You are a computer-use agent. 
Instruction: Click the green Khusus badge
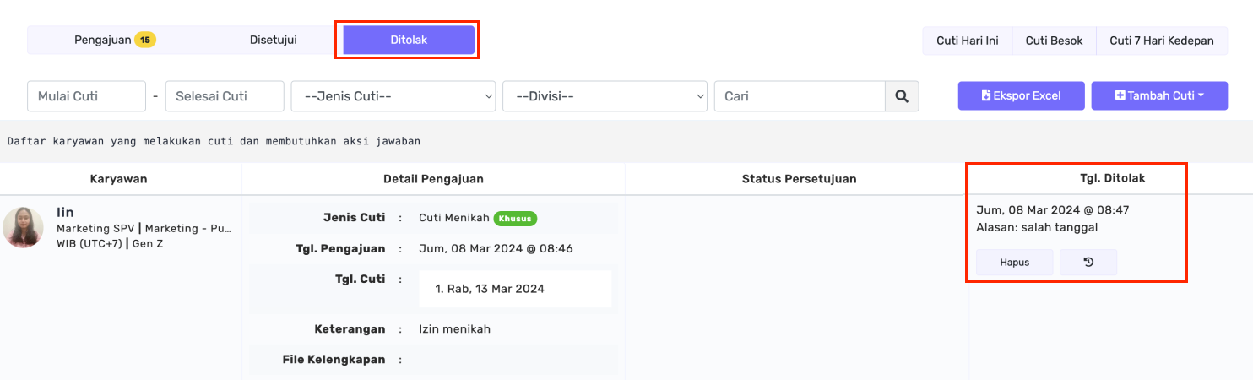click(x=515, y=218)
